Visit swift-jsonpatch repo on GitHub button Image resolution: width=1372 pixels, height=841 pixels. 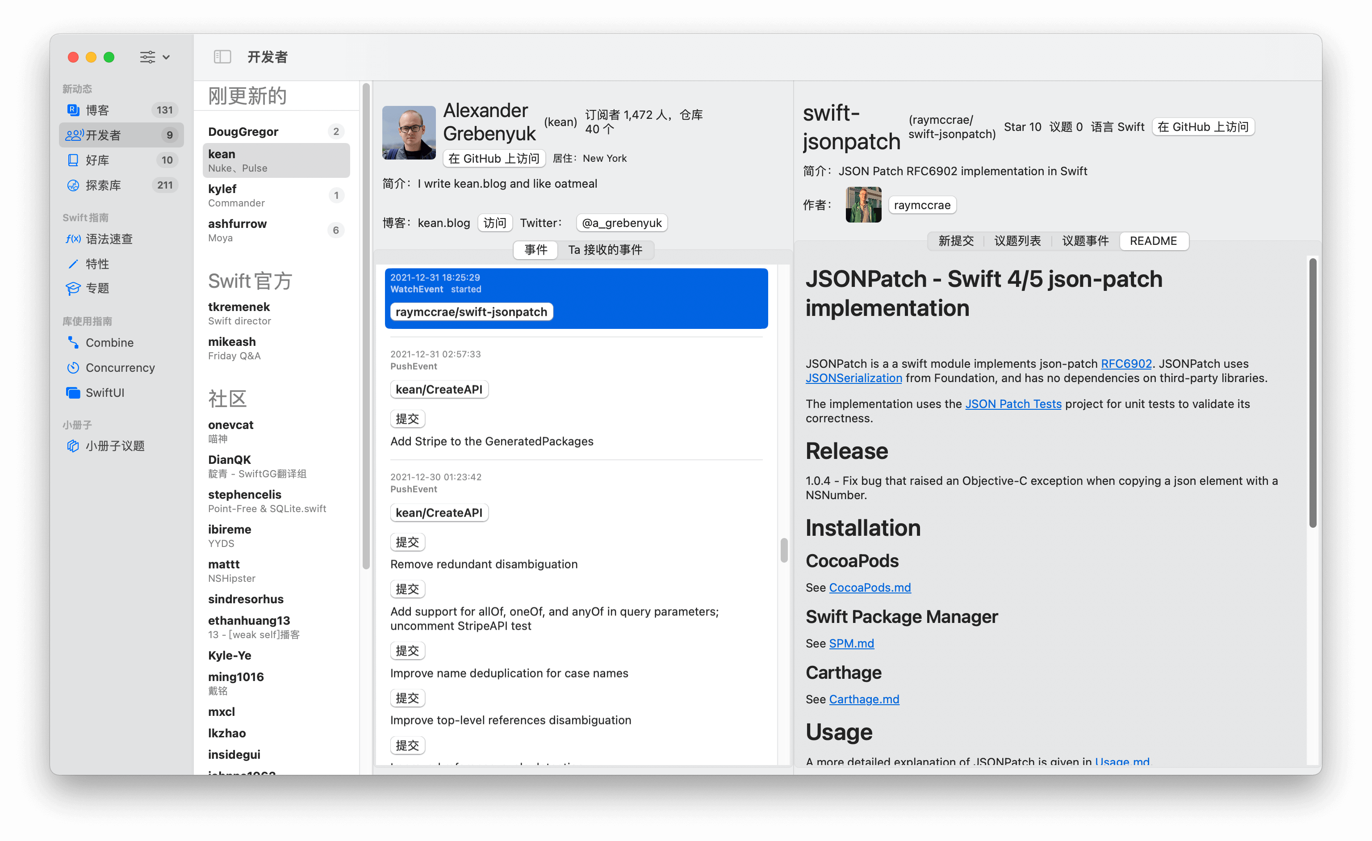(1203, 126)
